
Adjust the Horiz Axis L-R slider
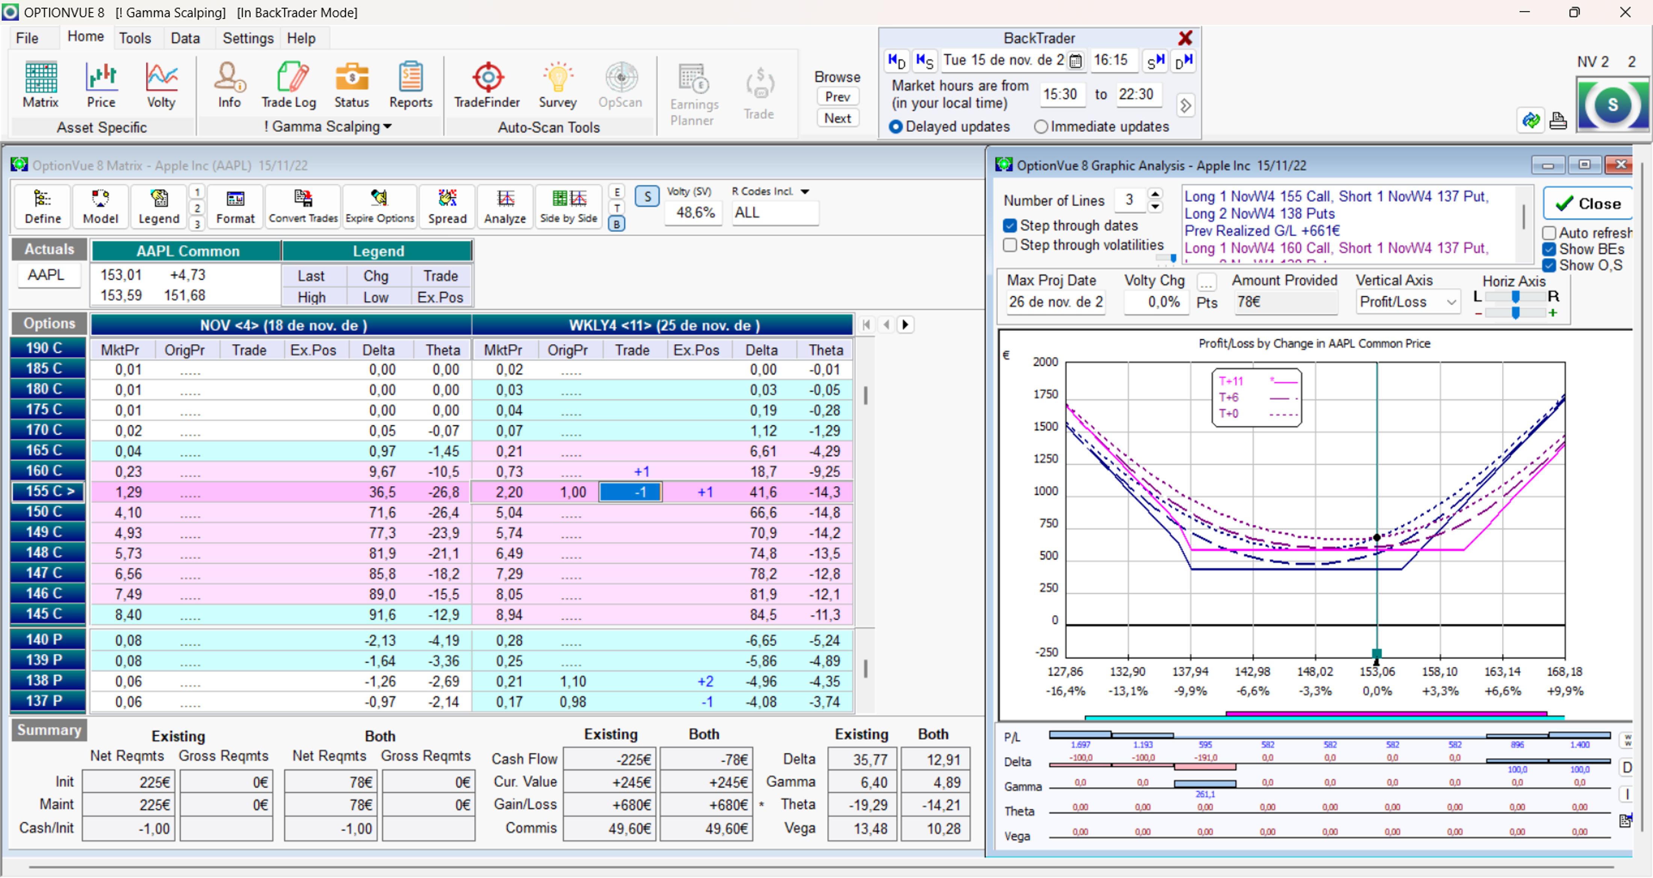[x=1516, y=296]
